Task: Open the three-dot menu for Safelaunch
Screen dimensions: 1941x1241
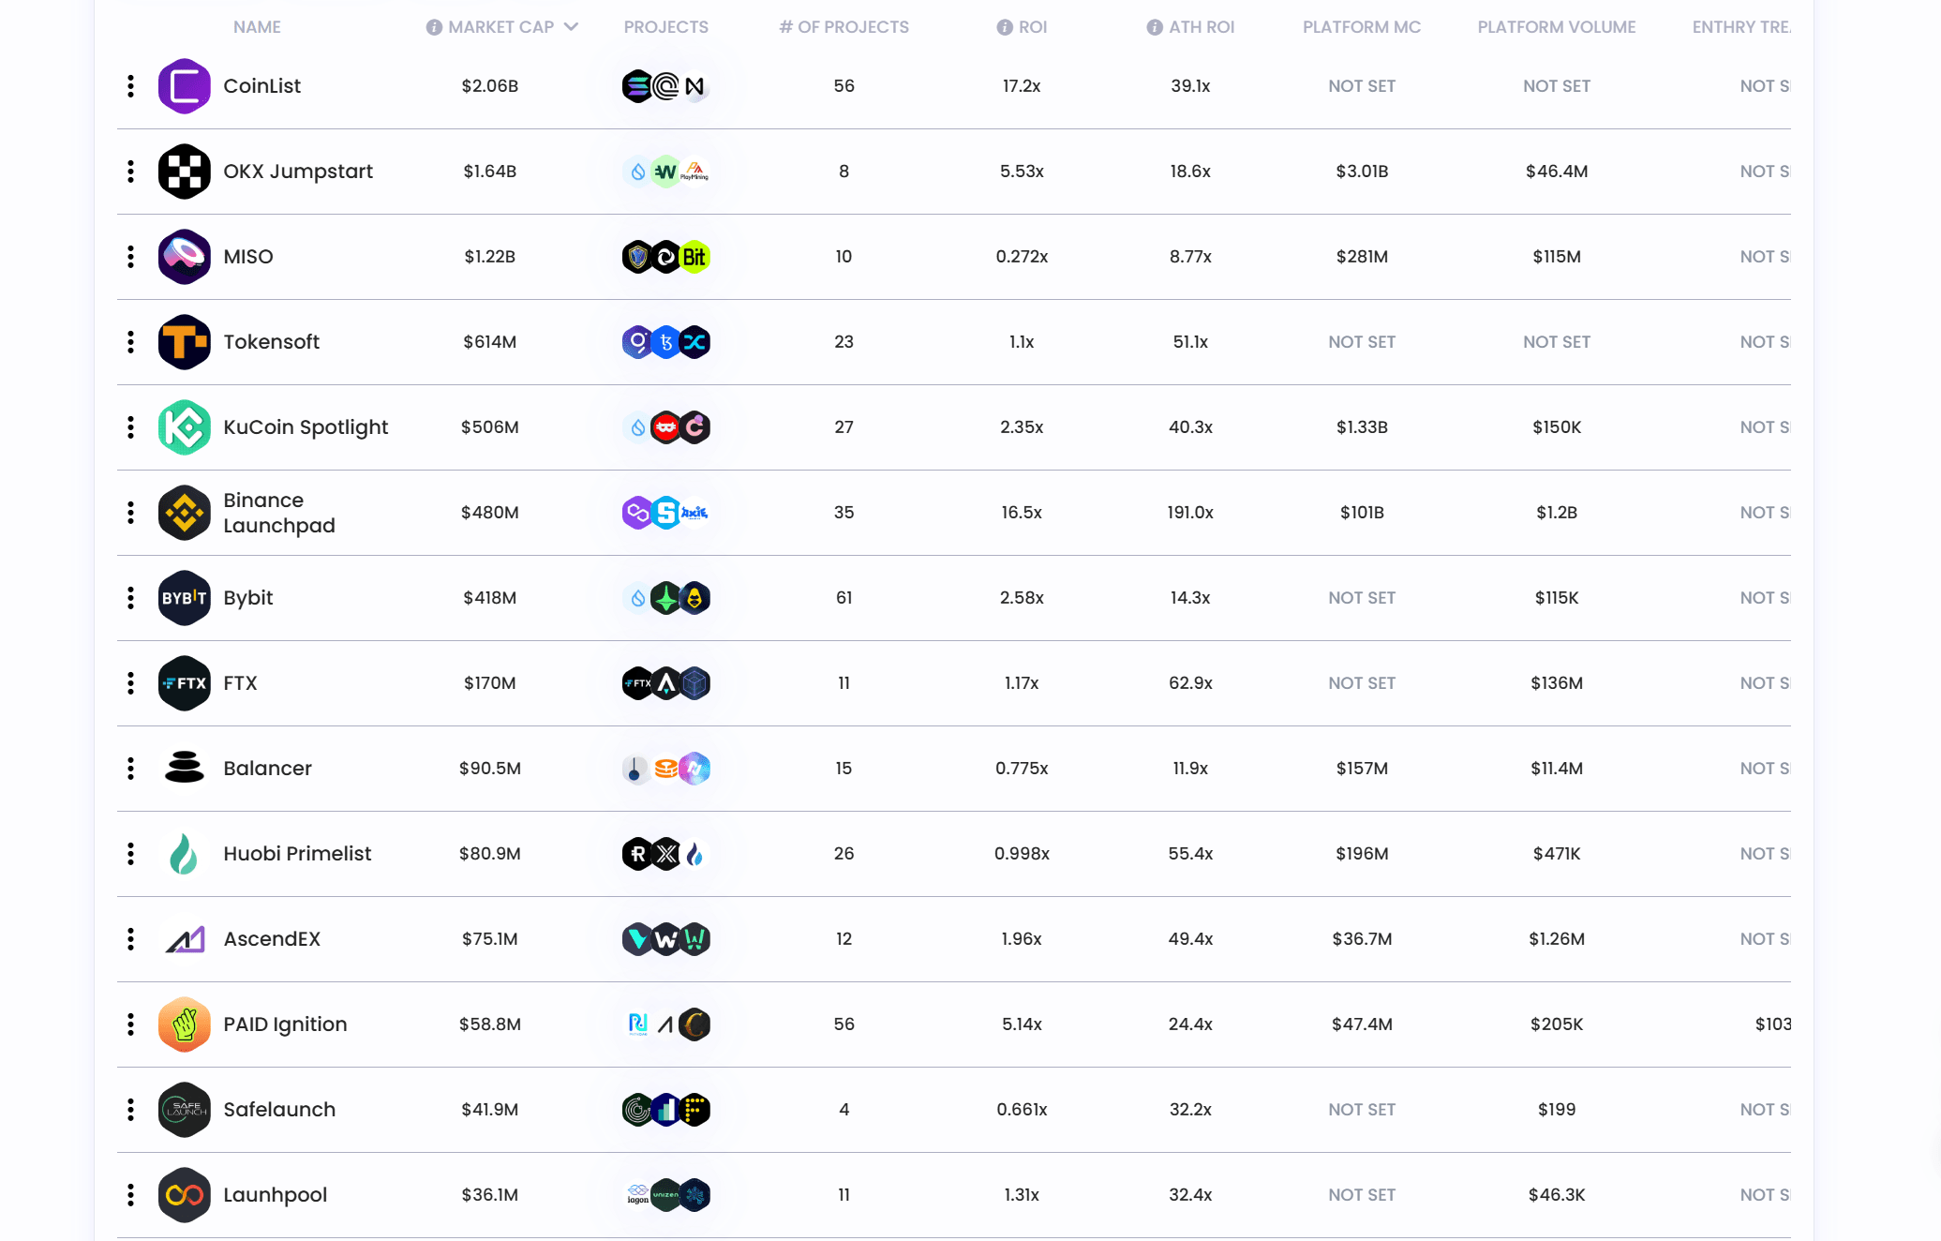Action: click(x=130, y=1110)
